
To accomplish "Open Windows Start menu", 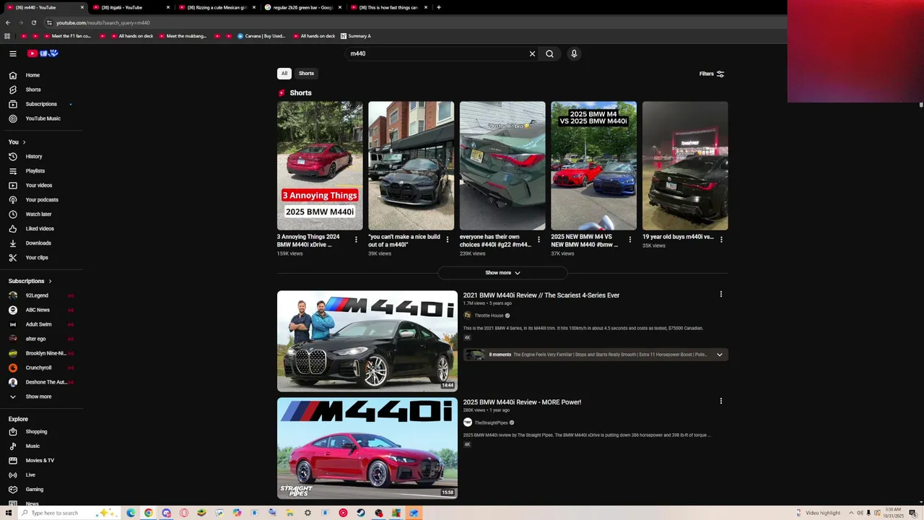I will tap(8, 513).
